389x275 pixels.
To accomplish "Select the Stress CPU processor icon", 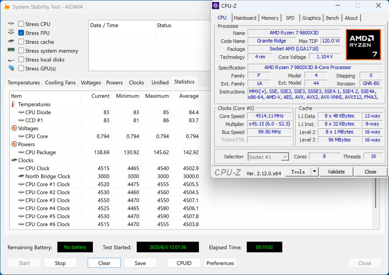I will click(x=11, y=24).
